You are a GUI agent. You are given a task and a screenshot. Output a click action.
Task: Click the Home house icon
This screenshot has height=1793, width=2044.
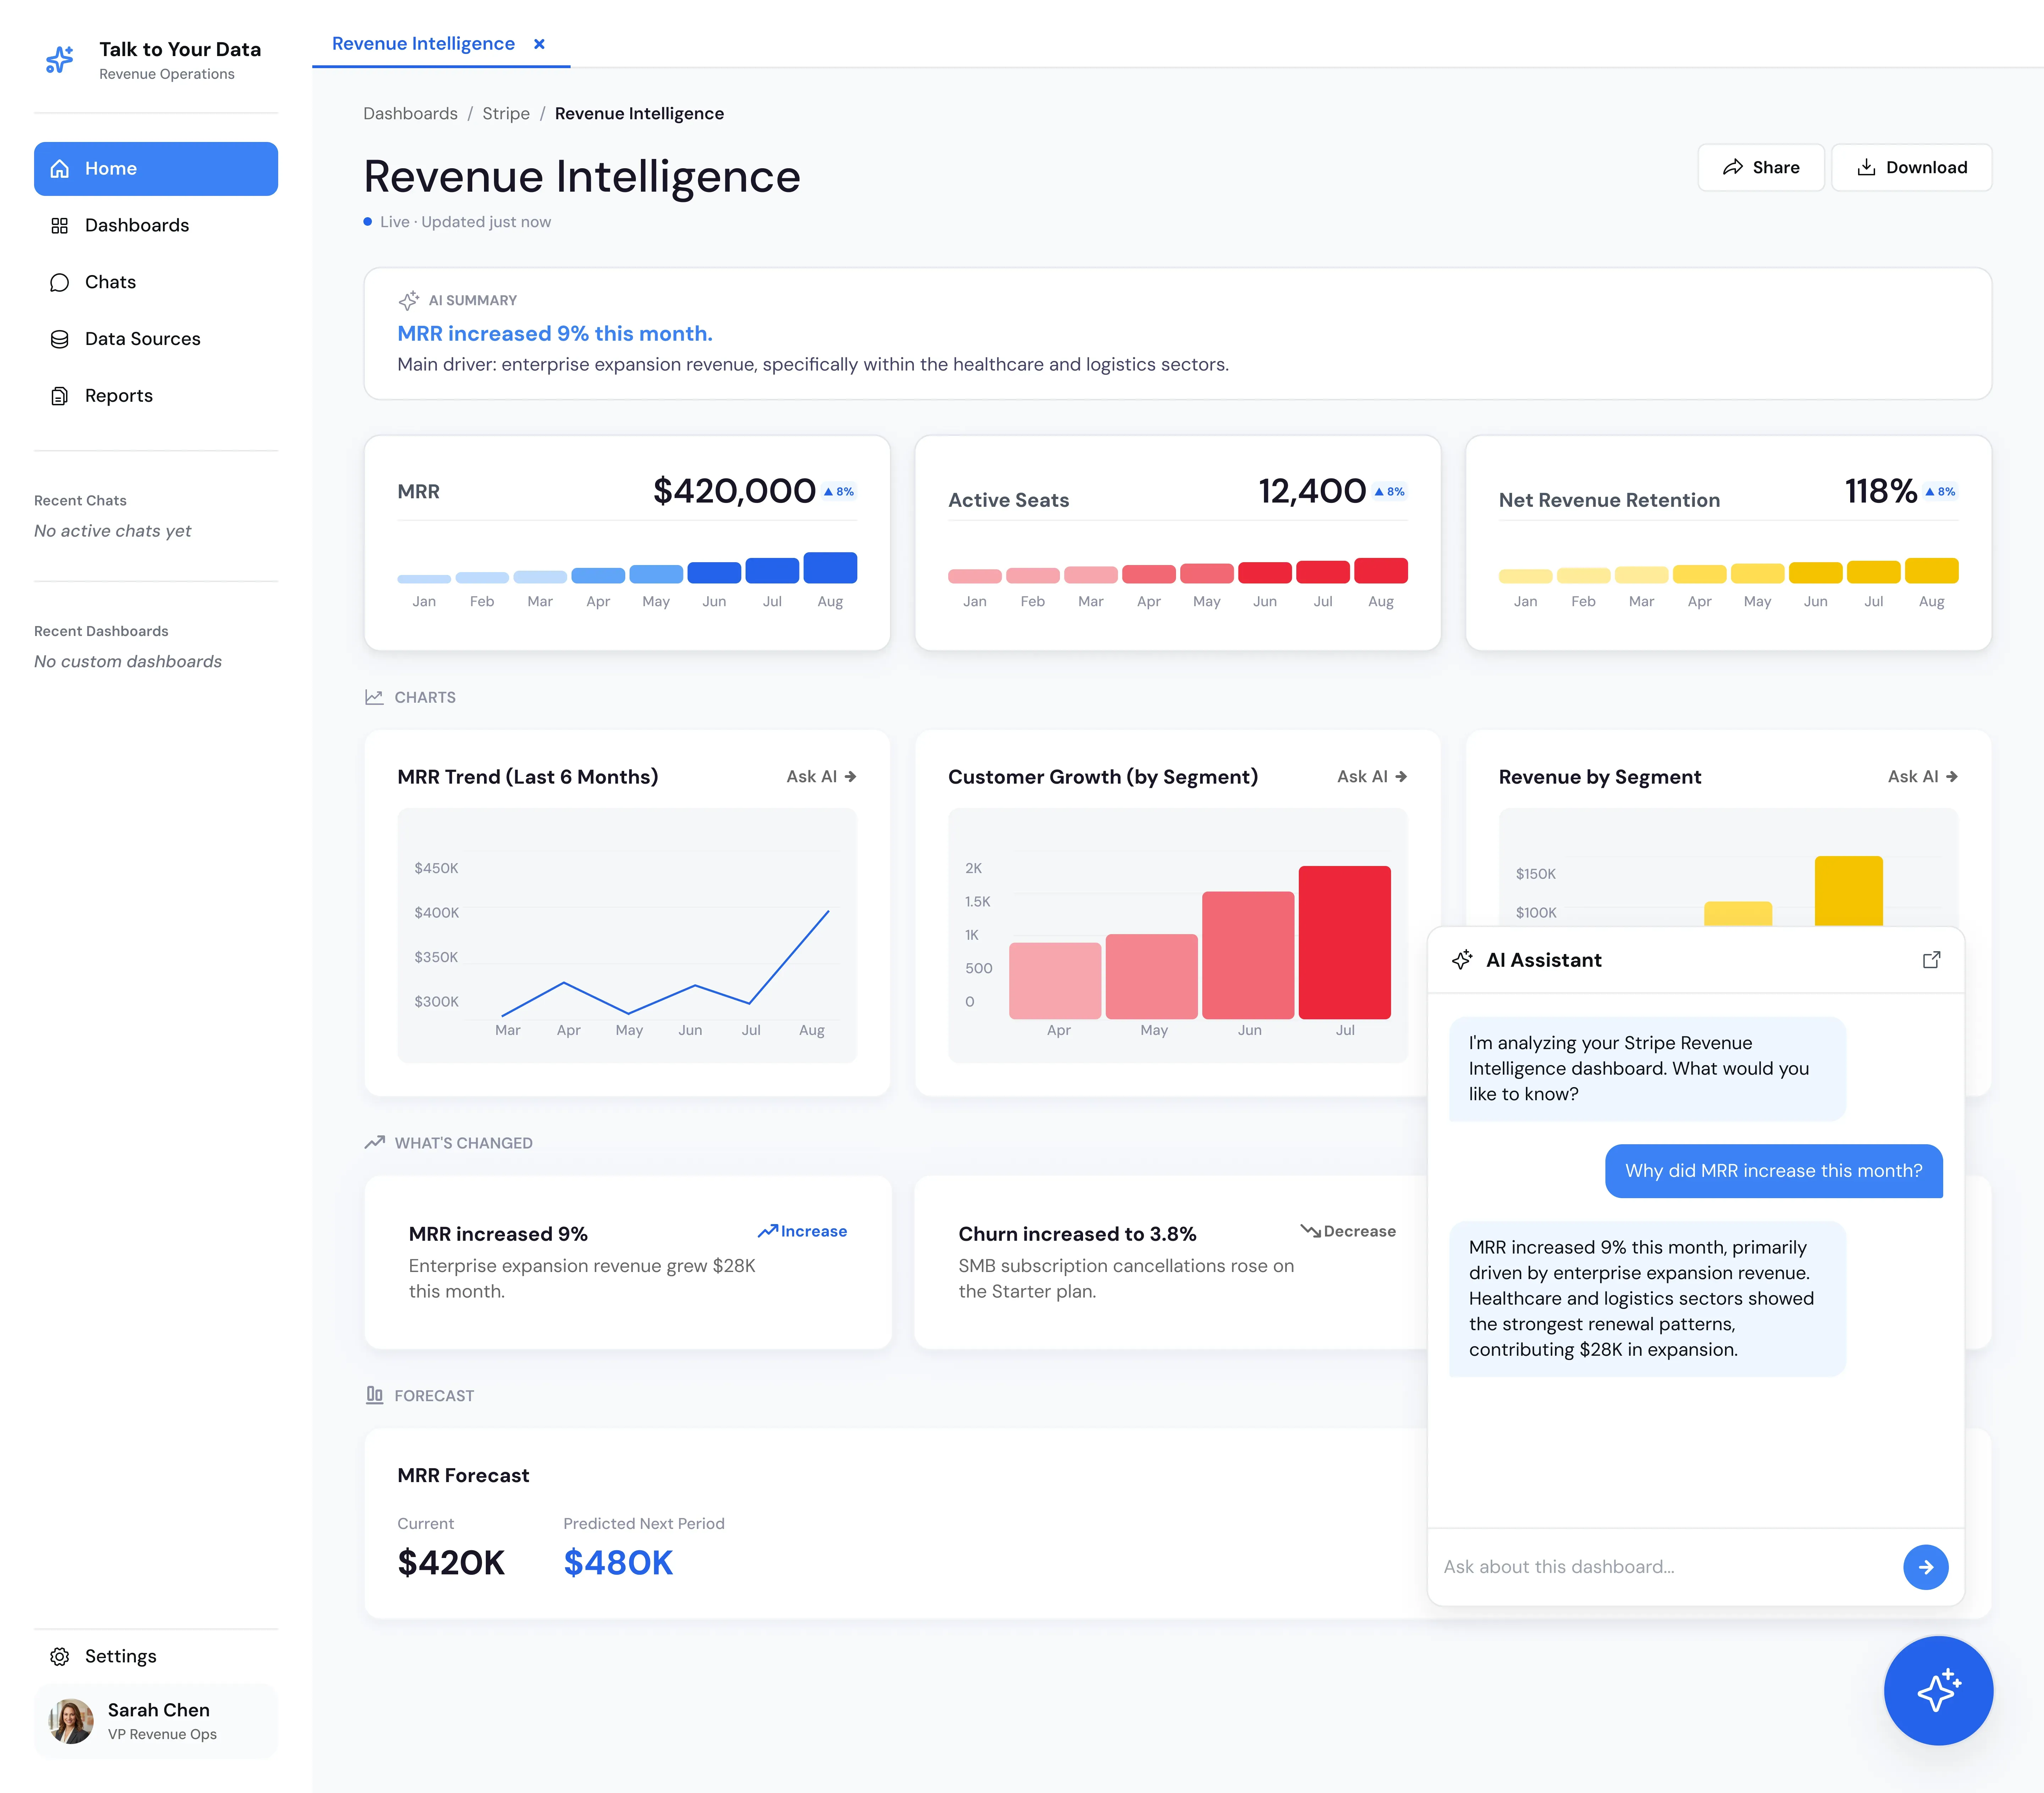pos(60,169)
